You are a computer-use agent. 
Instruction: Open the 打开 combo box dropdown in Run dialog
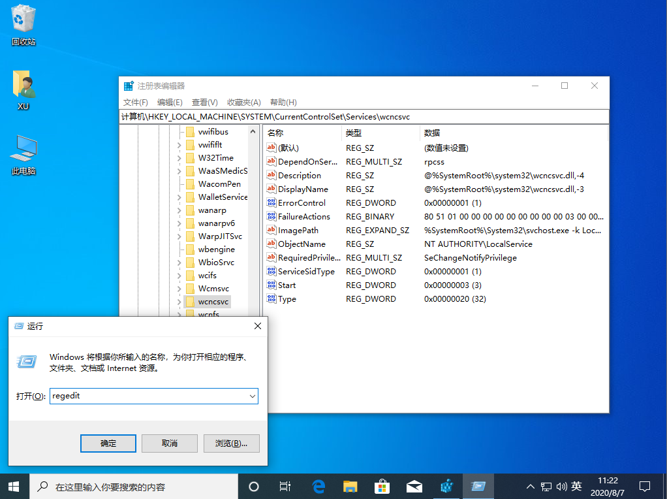click(251, 396)
